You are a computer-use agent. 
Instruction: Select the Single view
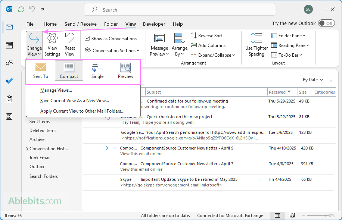[97, 70]
